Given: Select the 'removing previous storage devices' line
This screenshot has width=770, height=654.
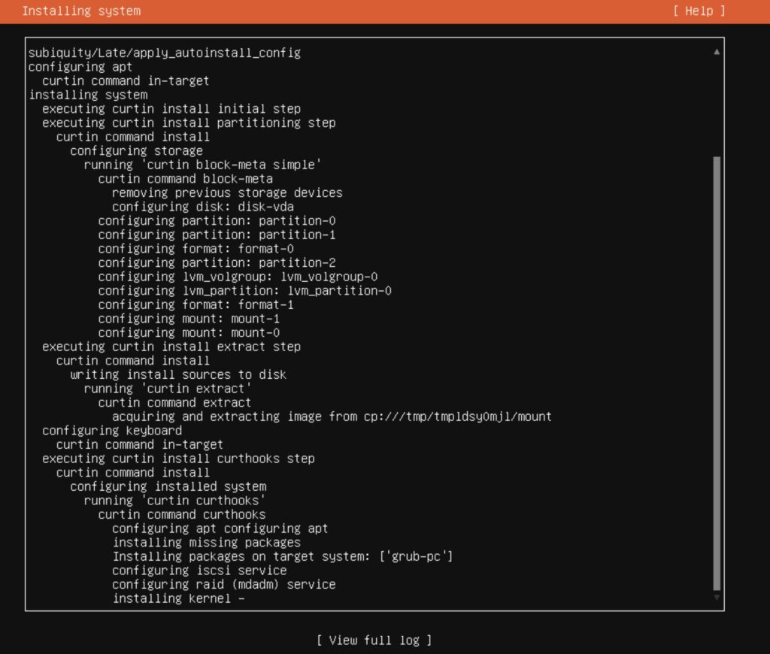Looking at the screenshot, I should 227,192.
